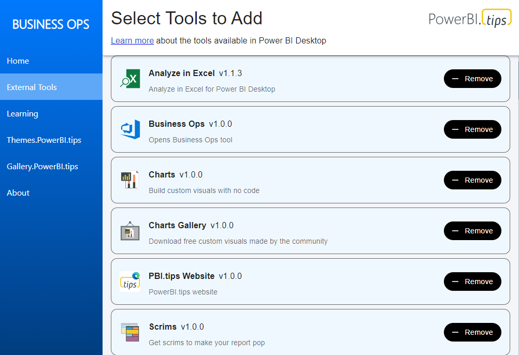The image size is (519, 355).
Task: Open Gallery.PowerBI.tips from the sidebar
Action: 42,167
